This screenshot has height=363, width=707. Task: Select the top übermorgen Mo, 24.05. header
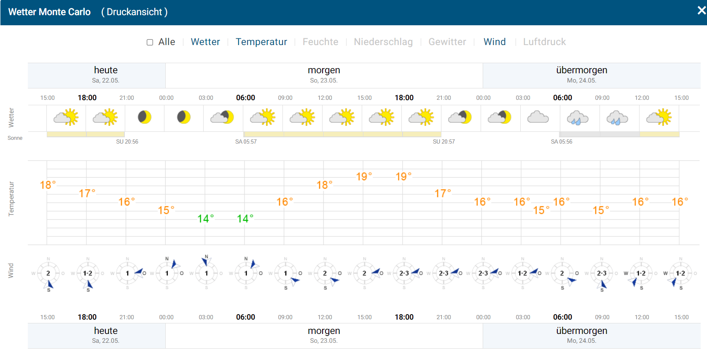pos(582,75)
